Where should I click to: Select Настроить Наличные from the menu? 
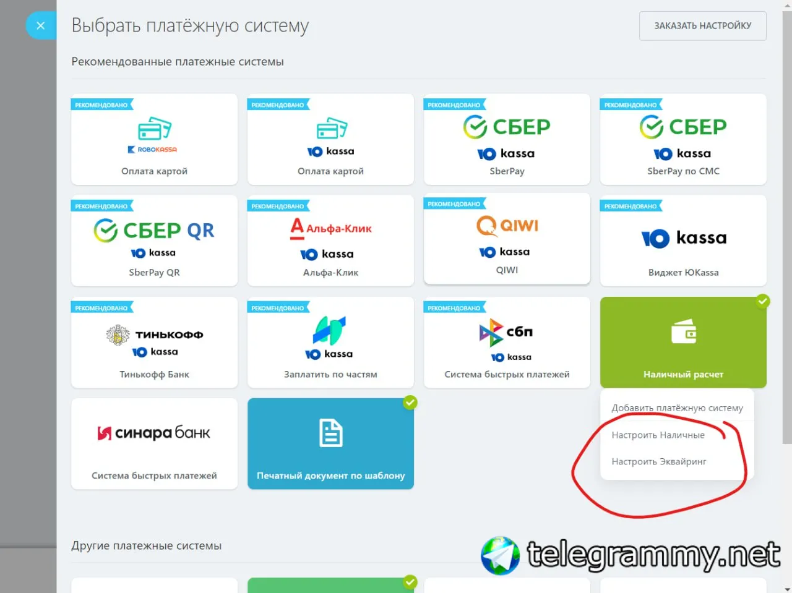pos(677,435)
